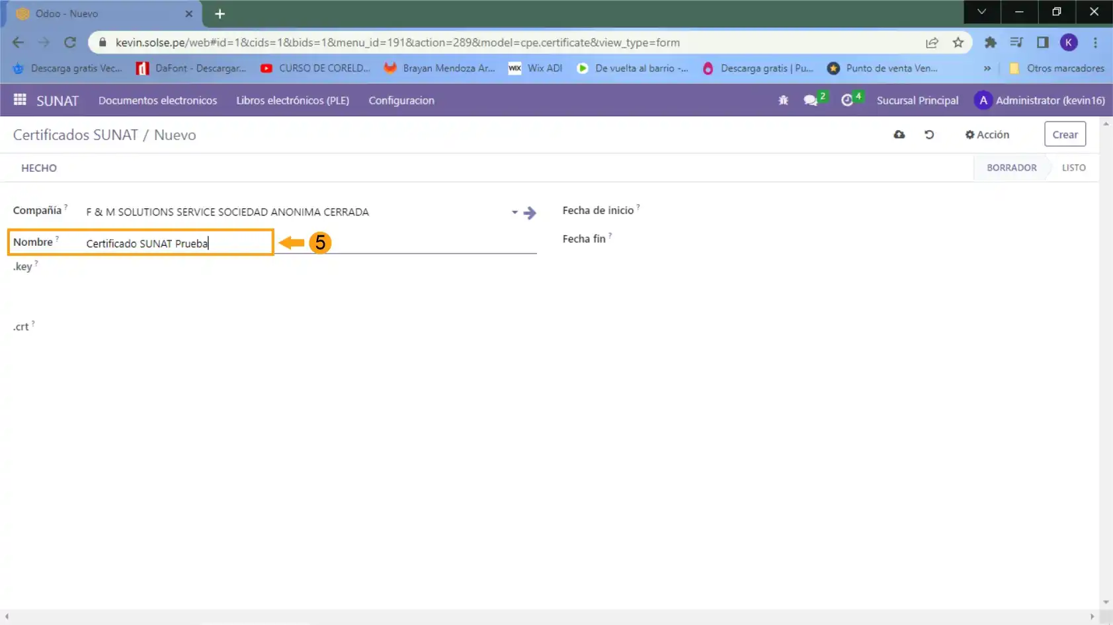Click the horizontal scrollbar right arrow
This screenshot has height=625, width=1113.
[1092, 616]
